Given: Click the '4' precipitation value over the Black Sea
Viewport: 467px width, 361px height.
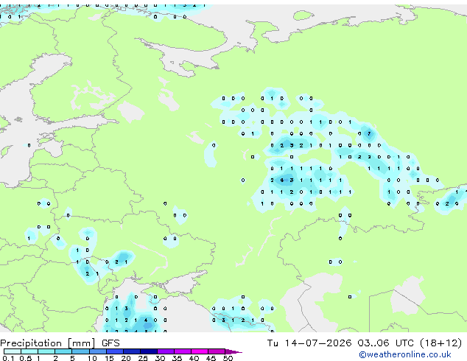Looking at the screenshot, I should click(146, 320).
